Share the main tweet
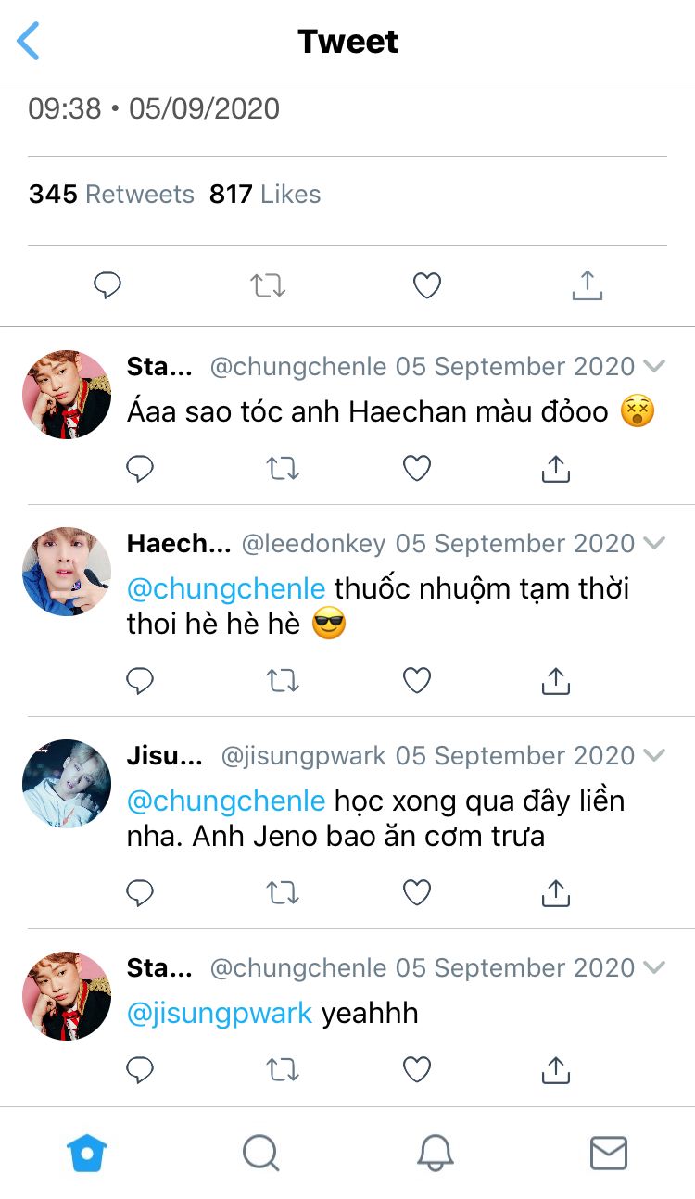The image size is (695, 1199). tap(587, 284)
